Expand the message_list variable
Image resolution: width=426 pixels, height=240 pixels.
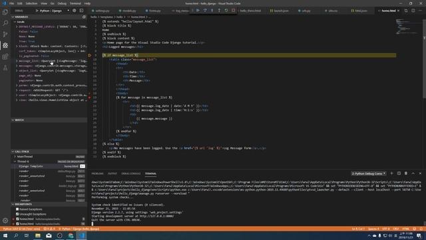(17, 61)
